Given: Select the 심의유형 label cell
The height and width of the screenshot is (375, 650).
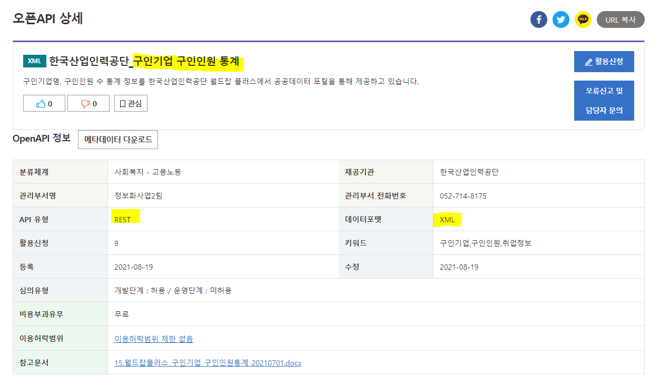Looking at the screenshot, I should click(x=61, y=290).
